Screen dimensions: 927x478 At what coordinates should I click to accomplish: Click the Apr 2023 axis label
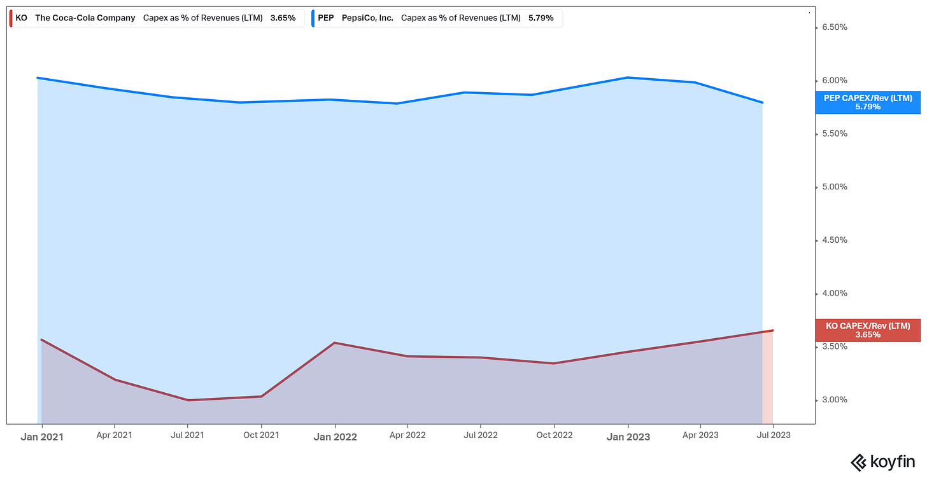tap(700, 435)
